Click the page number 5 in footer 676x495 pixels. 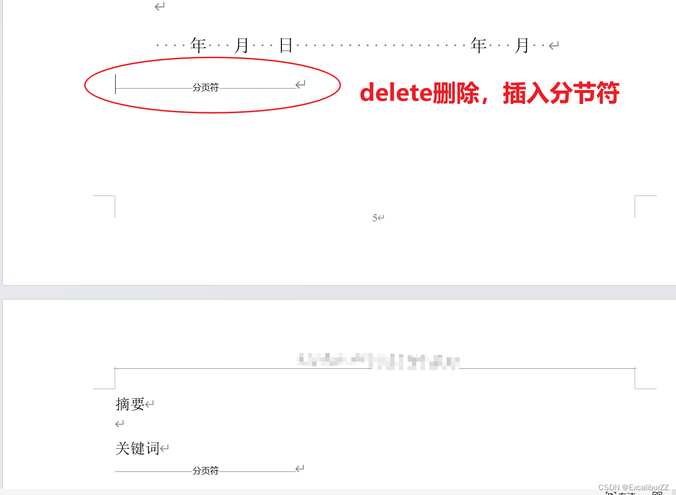coord(375,218)
